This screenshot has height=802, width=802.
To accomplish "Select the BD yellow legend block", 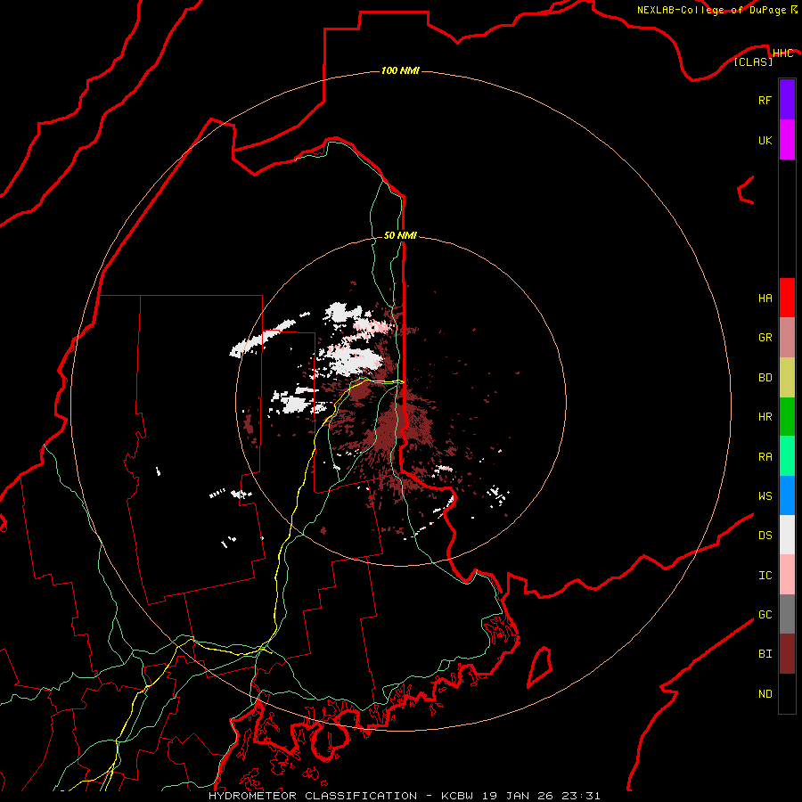I will pyautogui.click(x=787, y=378).
